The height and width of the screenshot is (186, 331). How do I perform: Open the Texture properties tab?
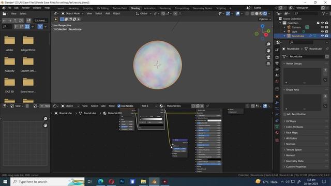click(x=277, y=140)
